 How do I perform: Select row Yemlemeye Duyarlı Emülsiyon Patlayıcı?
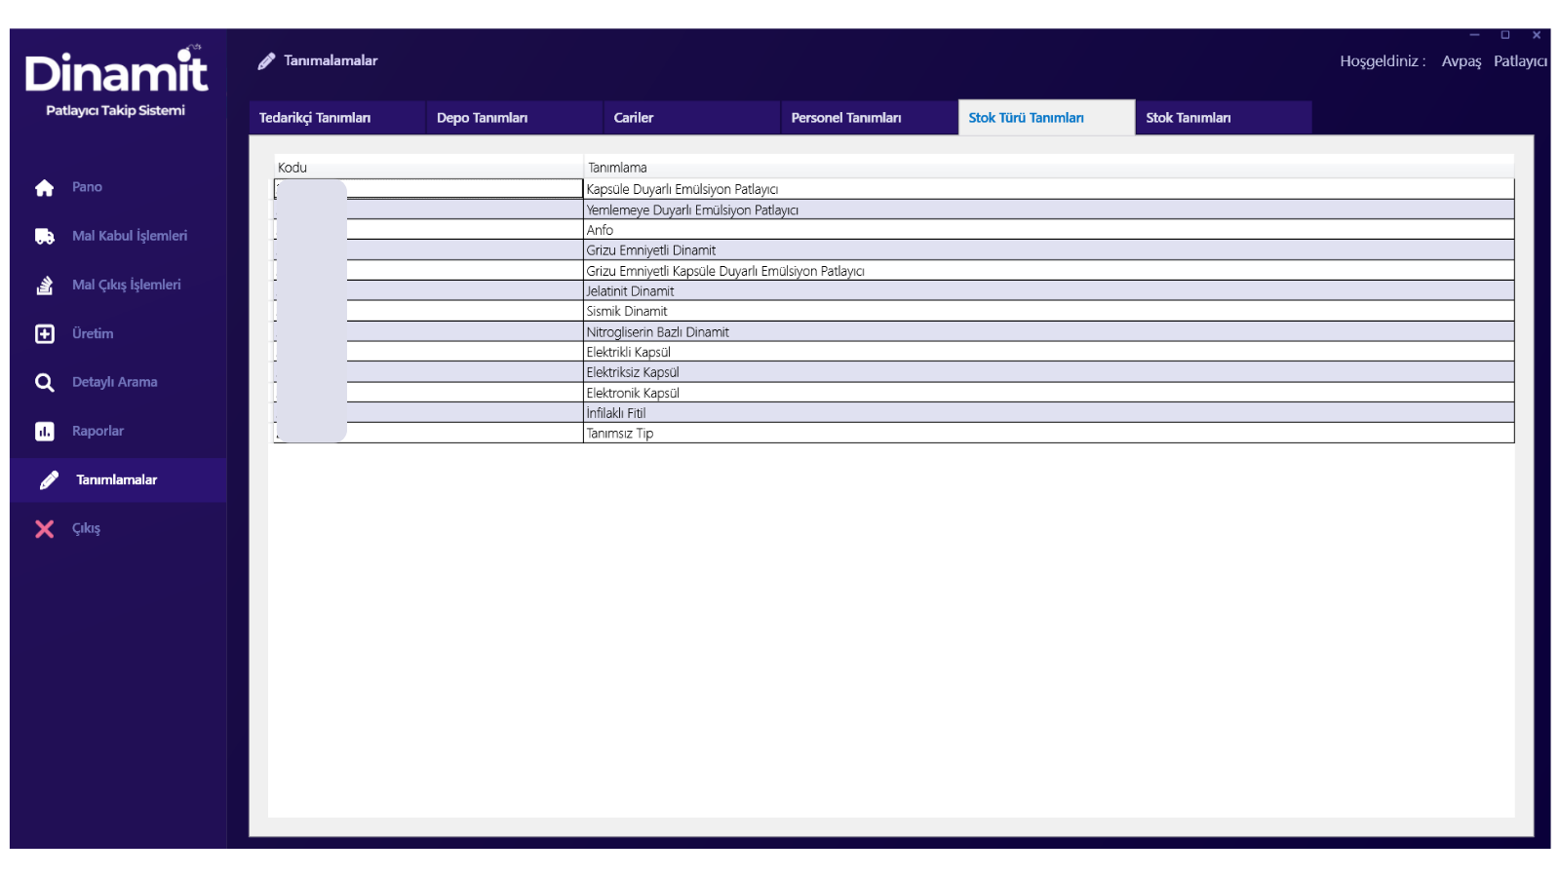click(894, 210)
